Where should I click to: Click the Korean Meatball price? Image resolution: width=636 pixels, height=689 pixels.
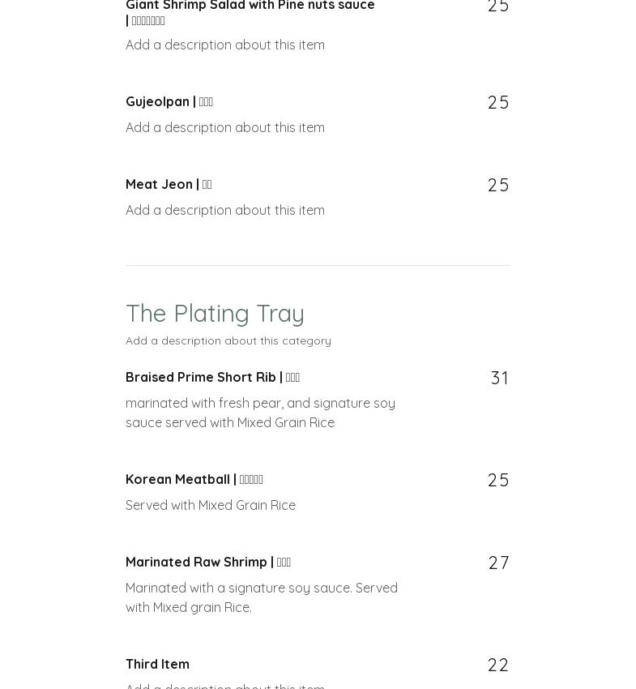click(498, 480)
